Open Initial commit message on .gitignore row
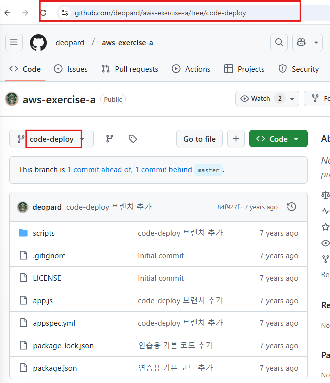Screen dimensions: 330x383 pos(161,256)
